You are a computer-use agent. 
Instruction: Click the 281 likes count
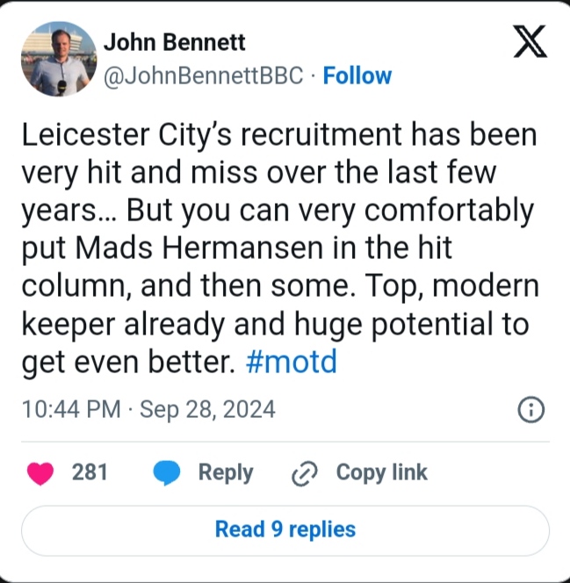click(90, 472)
